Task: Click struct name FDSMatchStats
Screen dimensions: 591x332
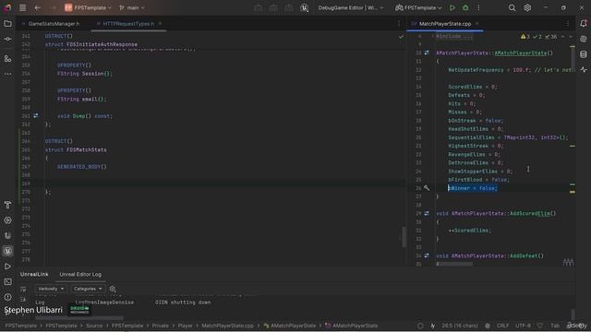Action: [86, 149]
